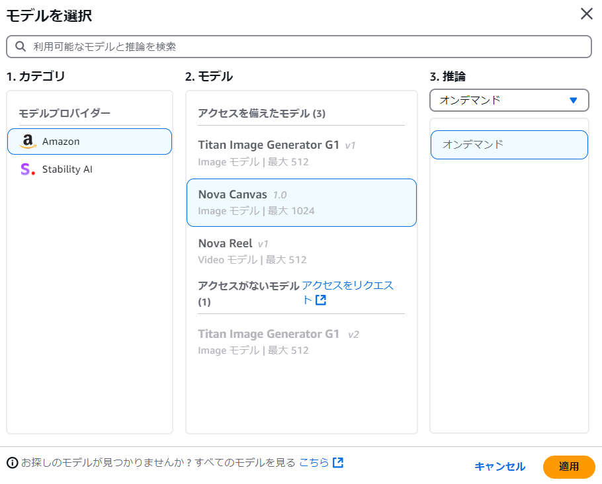The height and width of the screenshot is (484, 602).
Task: Click the search magnifier icon
Action: click(21, 46)
